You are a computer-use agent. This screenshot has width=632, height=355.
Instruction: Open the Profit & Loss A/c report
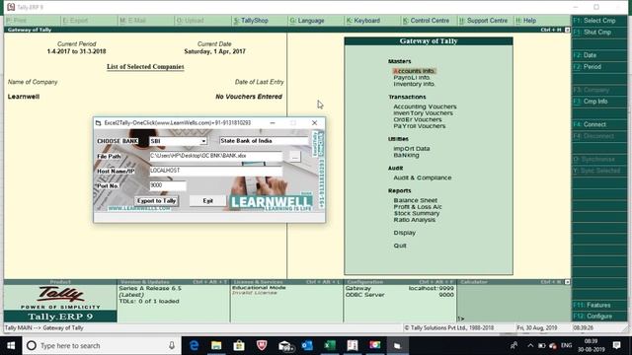tap(418, 206)
